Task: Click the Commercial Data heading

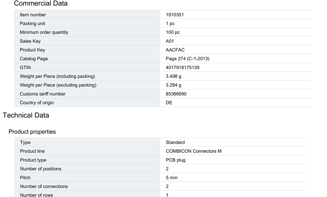Action: tap(41, 4)
